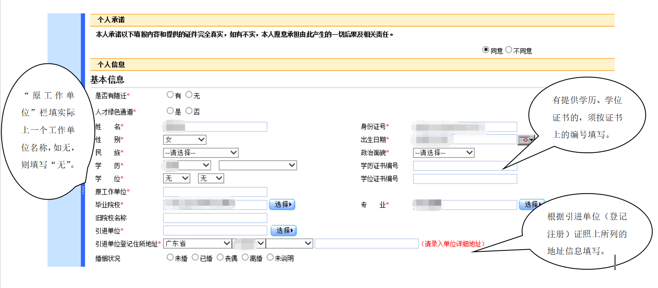Click 选择 button next to 毕业院校
The height and width of the screenshot is (288, 658).
282,205
